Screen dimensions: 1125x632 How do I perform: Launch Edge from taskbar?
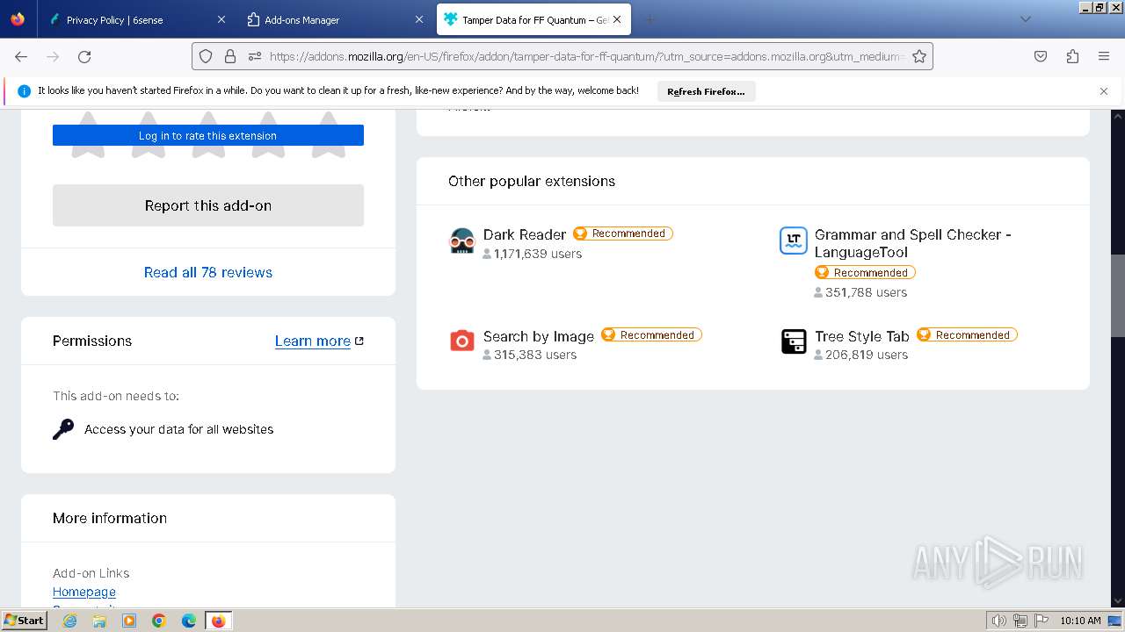click(x=189, y=621)
